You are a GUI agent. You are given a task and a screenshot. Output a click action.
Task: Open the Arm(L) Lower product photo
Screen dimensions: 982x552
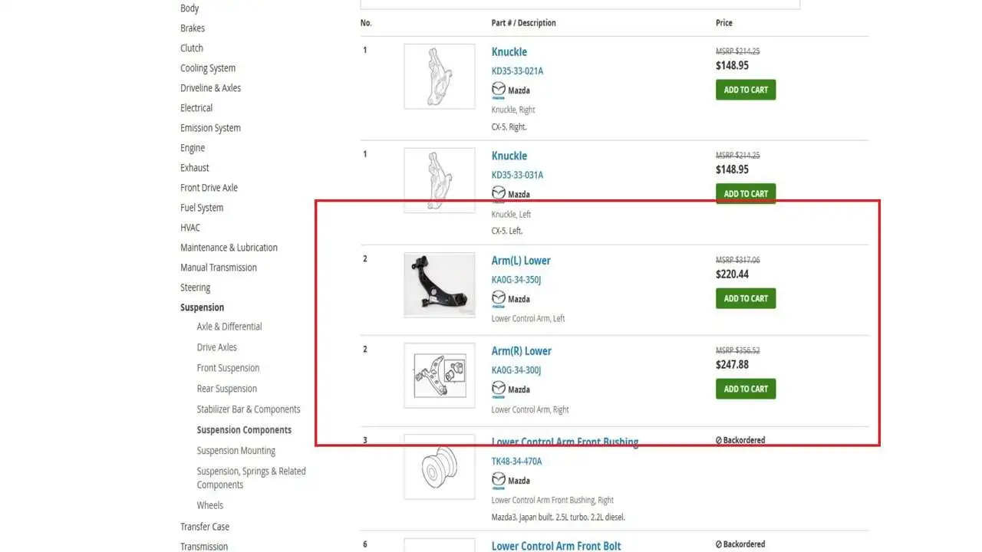pos(440,285)
